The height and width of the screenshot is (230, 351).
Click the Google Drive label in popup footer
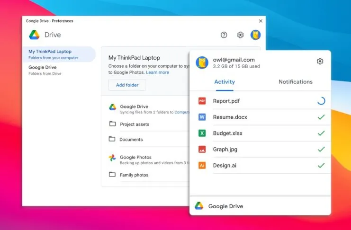[225, 206]
